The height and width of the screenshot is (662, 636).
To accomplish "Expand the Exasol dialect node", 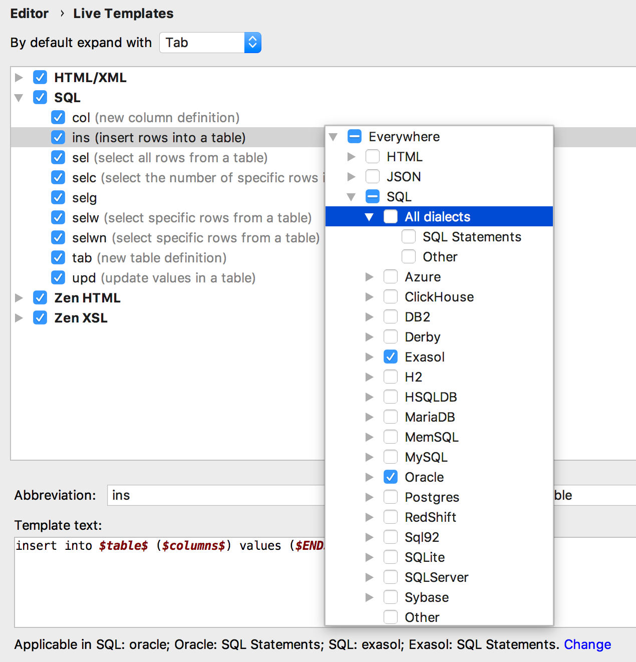I will click(370, 357).
